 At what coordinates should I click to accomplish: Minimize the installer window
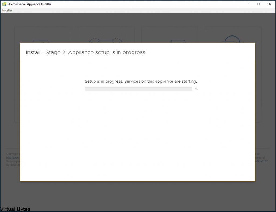click(x=247, y=4)
